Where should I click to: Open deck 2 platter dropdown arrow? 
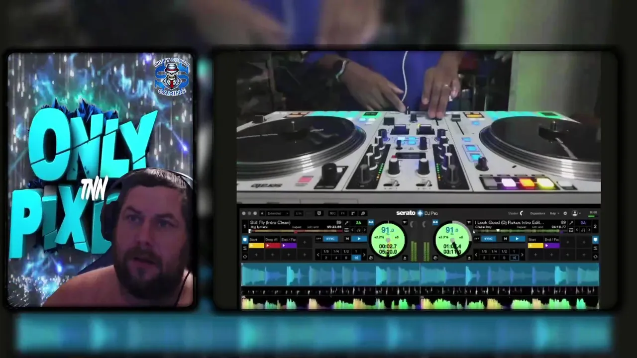[x=469, y=222]
